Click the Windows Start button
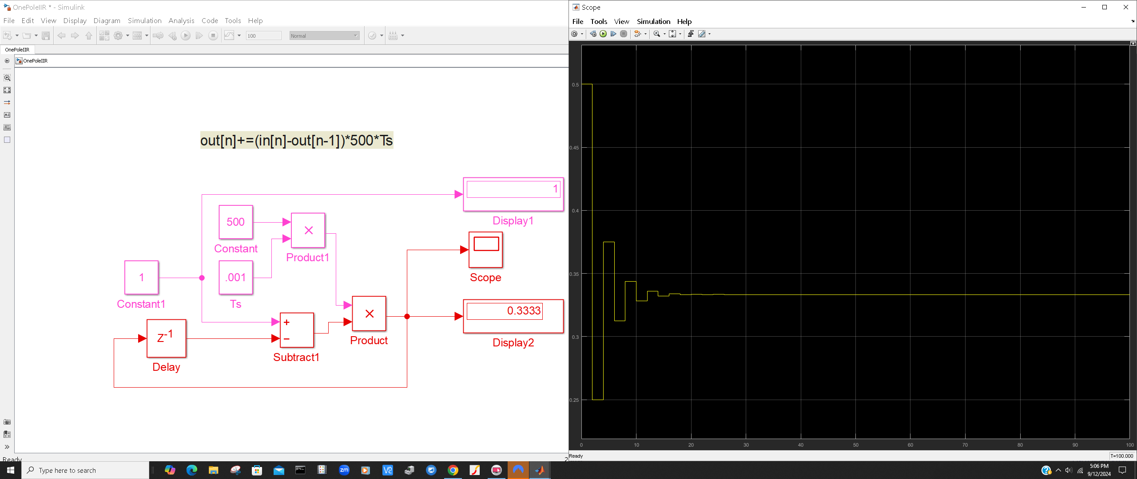 click(x=11, y=470)
